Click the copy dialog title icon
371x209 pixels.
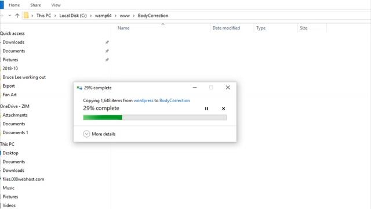tap(79, 88)
